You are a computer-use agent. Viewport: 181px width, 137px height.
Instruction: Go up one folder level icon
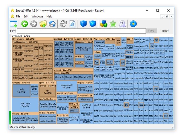43,24
